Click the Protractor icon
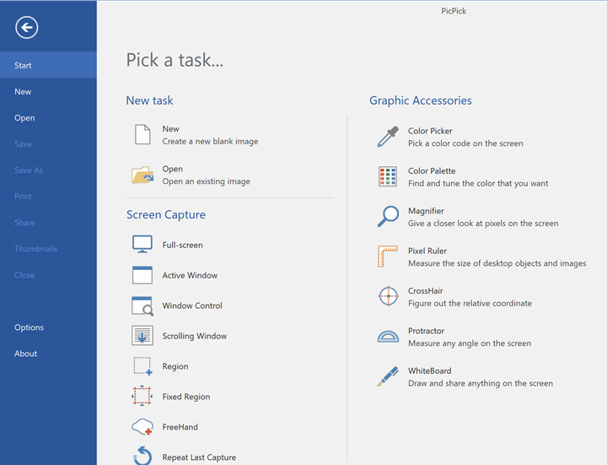Screen dimensions: 607x465 pos(388,337)
